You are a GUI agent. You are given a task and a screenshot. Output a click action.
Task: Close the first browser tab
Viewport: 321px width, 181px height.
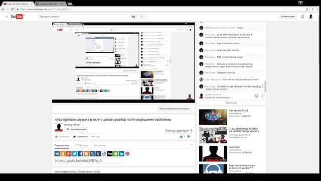click(32, 4)
